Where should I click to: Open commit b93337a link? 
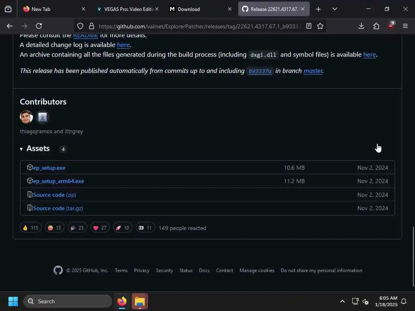pos(260,71)
